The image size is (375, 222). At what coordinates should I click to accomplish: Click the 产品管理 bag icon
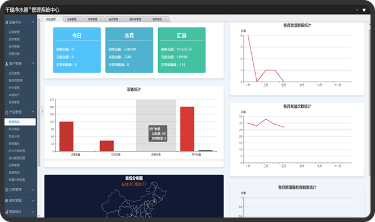[x=7, y=112]
